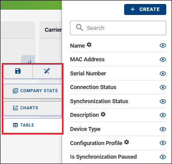172x164 pixels.
Task: Toggle visibility of the Name column
Action: click(x=163, y=45)
